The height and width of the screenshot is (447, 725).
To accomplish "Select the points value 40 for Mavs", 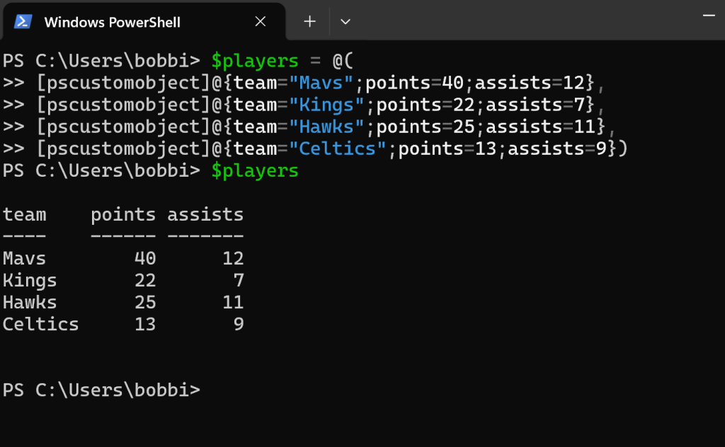I will click(x=144, y=257).
